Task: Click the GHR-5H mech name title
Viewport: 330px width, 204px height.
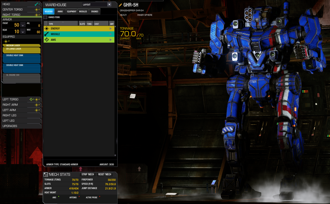Action: [131, 5]
